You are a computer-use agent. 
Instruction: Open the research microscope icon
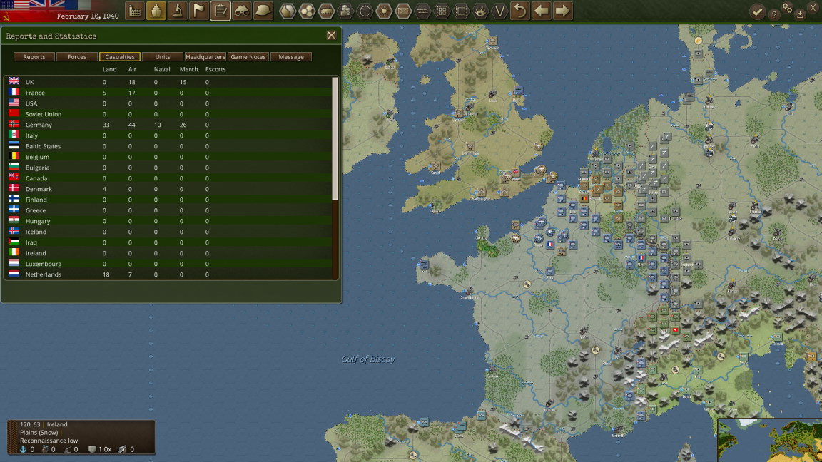(178, 11)
